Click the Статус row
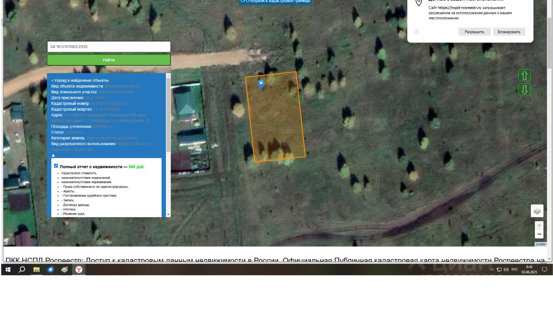This screenshot has height=311, width=553. [67, 132]
